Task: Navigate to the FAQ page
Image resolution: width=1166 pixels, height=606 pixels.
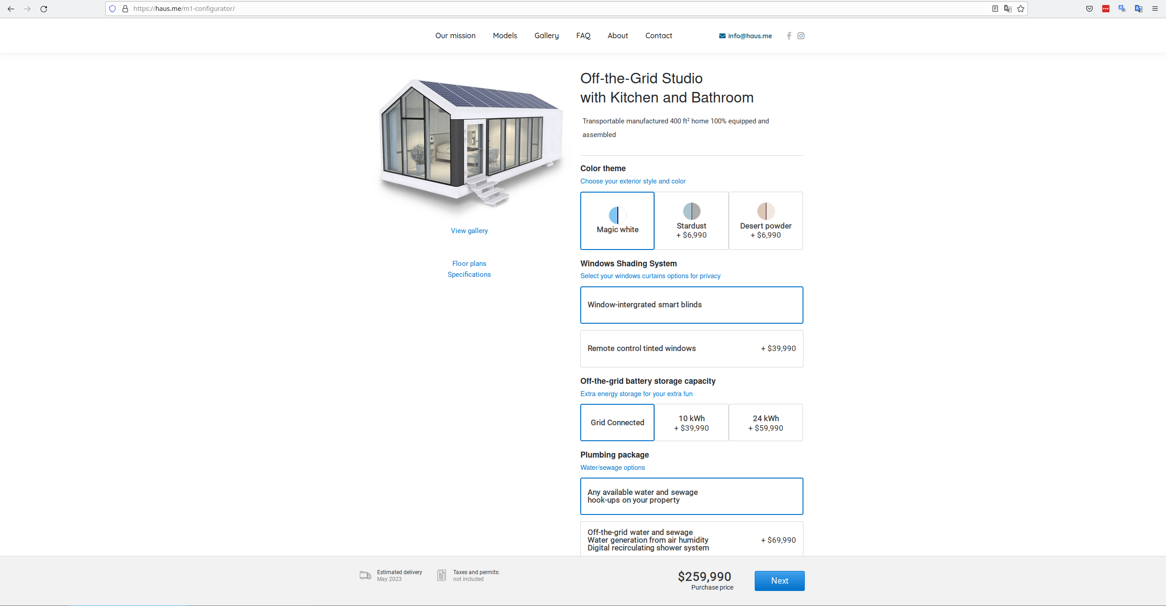Action: 583,36
